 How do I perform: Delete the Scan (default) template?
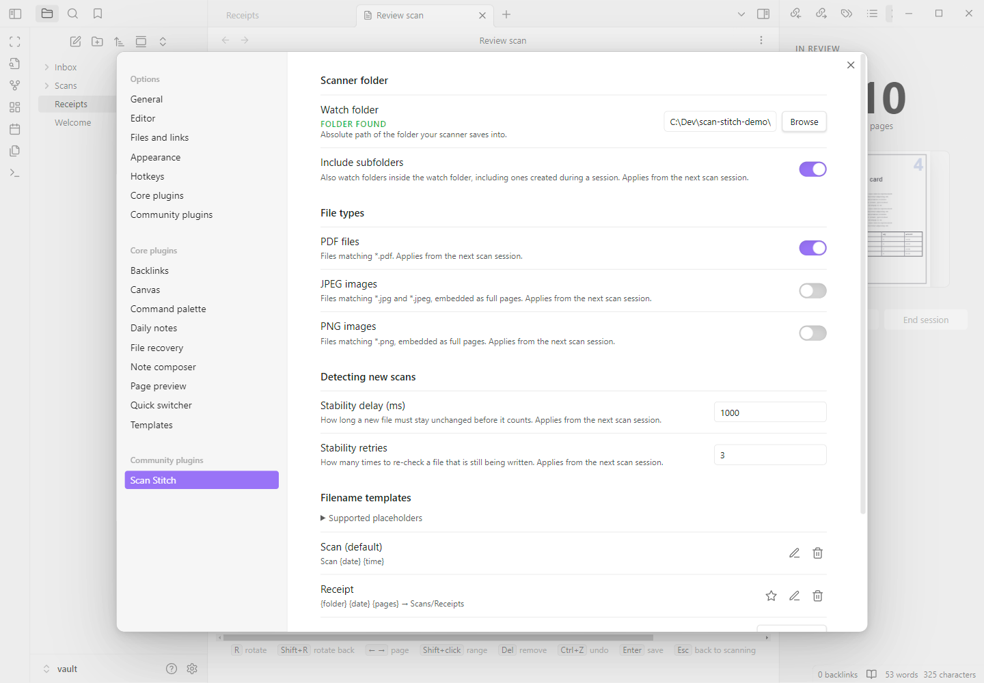[x=817, y=553]
